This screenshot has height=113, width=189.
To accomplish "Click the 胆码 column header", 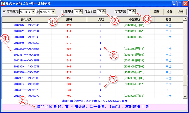I will coord(69,20).
